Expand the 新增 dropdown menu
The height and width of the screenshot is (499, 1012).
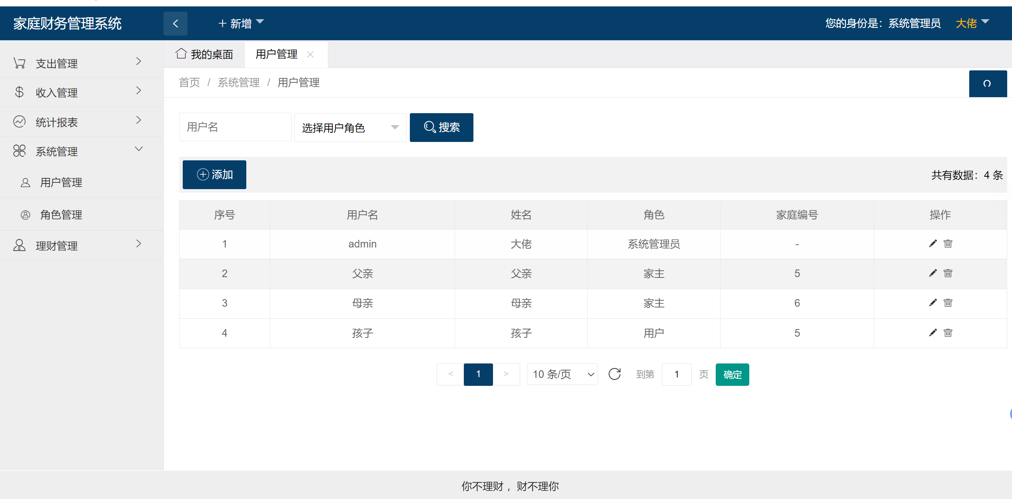[x=241, y=23]
